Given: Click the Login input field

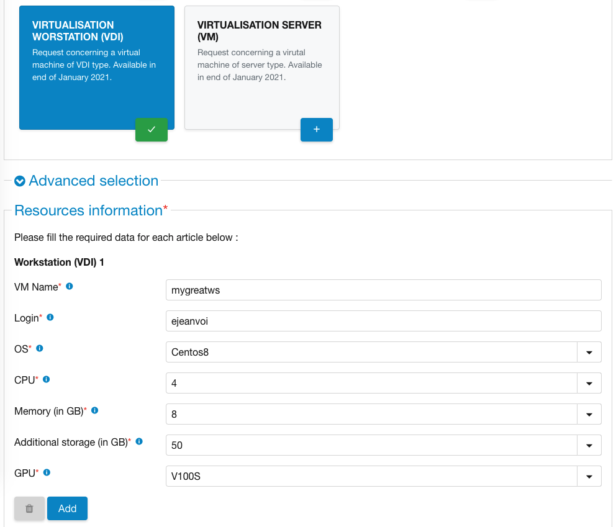Looking at the screenshot, I should pos(383,321).
